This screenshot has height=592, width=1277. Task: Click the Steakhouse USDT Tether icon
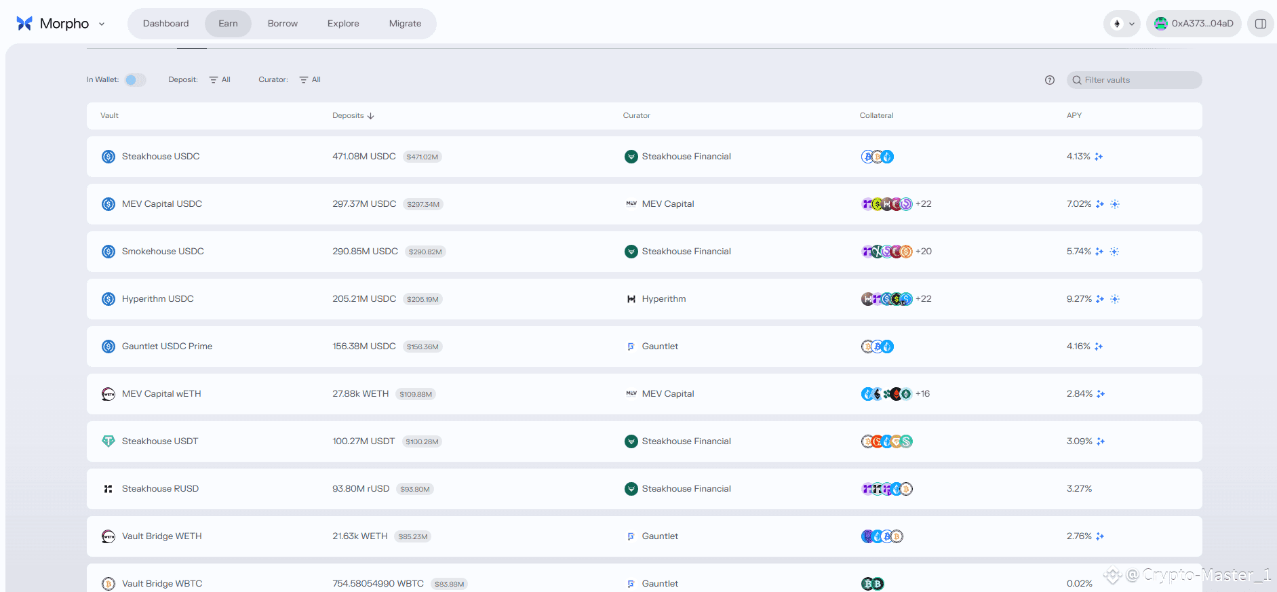pyautogui.click(x=109, y=441)
